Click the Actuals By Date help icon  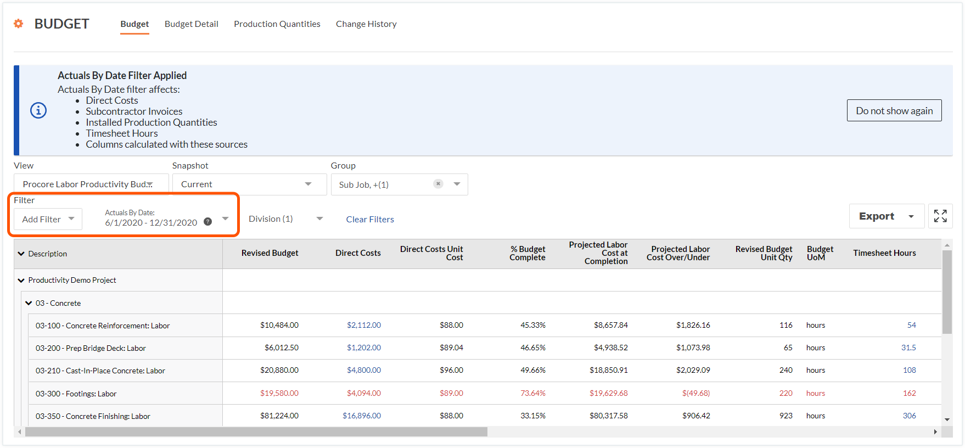click(207, 222)
